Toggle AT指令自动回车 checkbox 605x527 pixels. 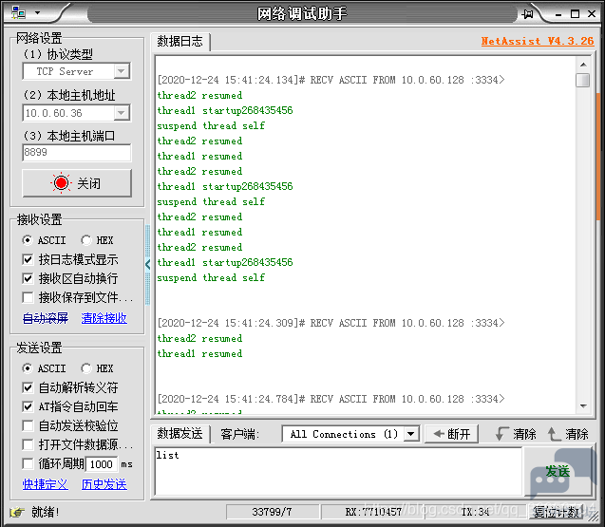pos(28,406)
